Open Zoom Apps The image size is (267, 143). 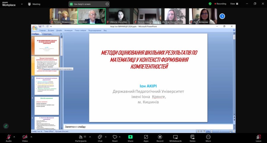click(146, 138)
